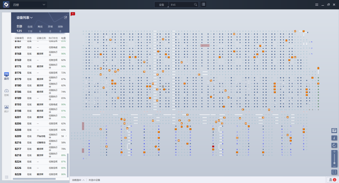Expand the 四楼 floor dropdown
The height and width of the screenshot is (183, 339).
coord(44,5)
